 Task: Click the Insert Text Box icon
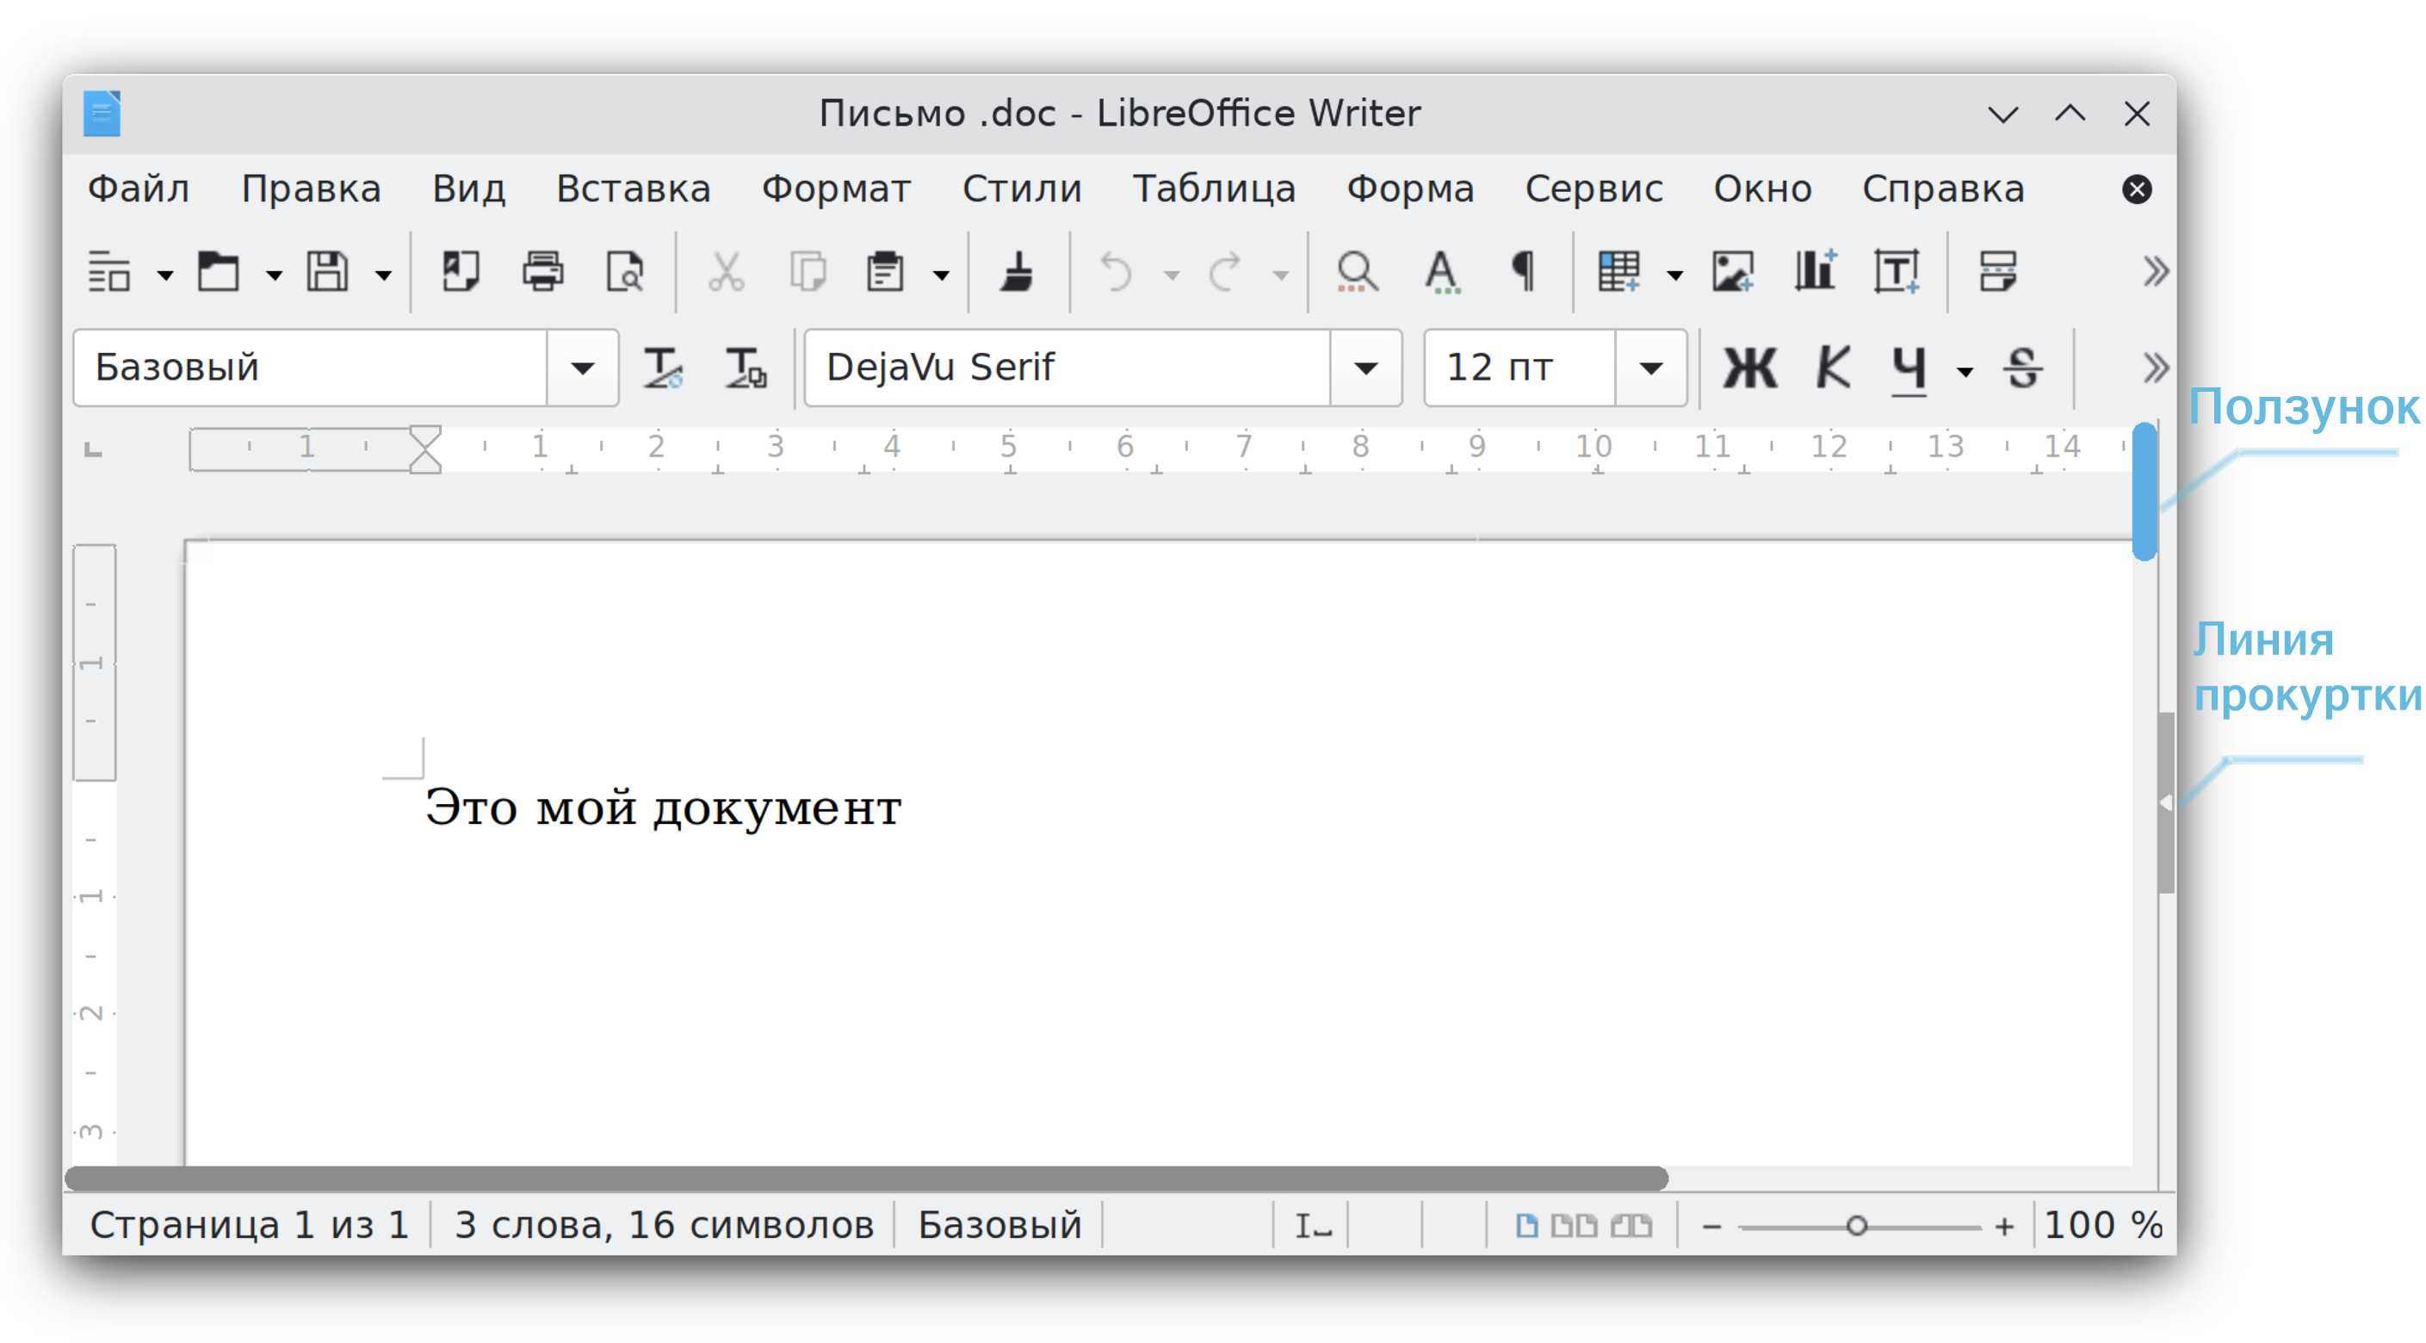1897,273
